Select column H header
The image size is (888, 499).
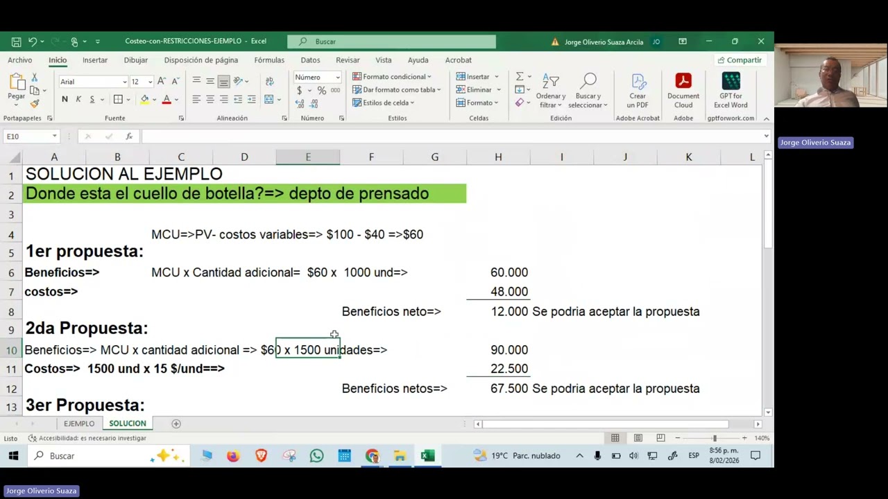point(498,157)
